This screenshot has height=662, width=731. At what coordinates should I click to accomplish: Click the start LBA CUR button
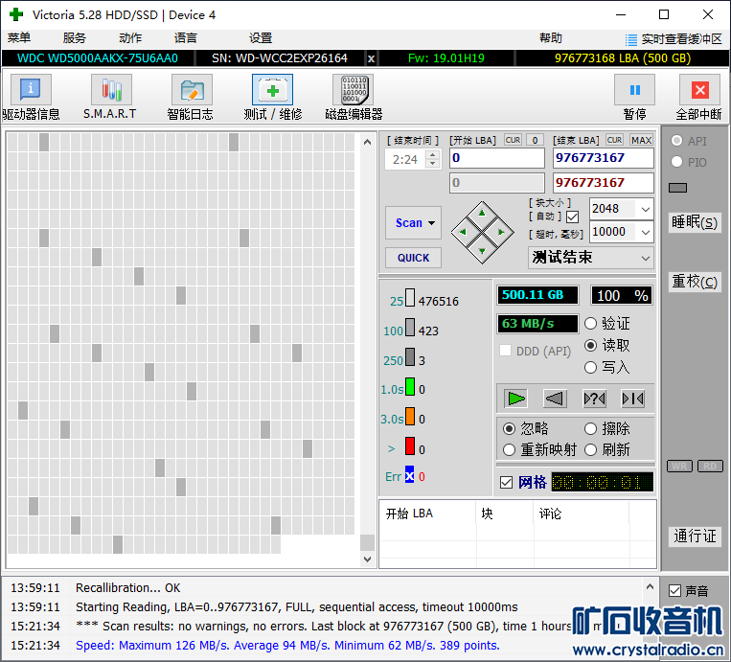513,140
